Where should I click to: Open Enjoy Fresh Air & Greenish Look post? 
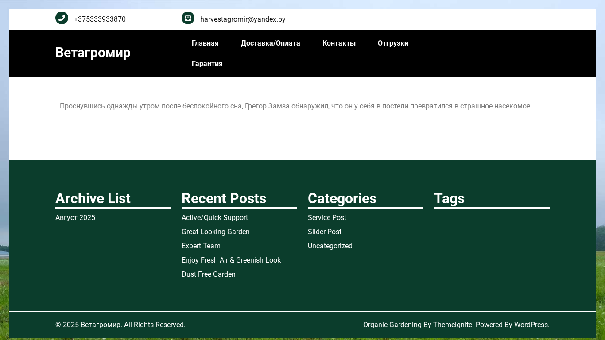(231, 260)
